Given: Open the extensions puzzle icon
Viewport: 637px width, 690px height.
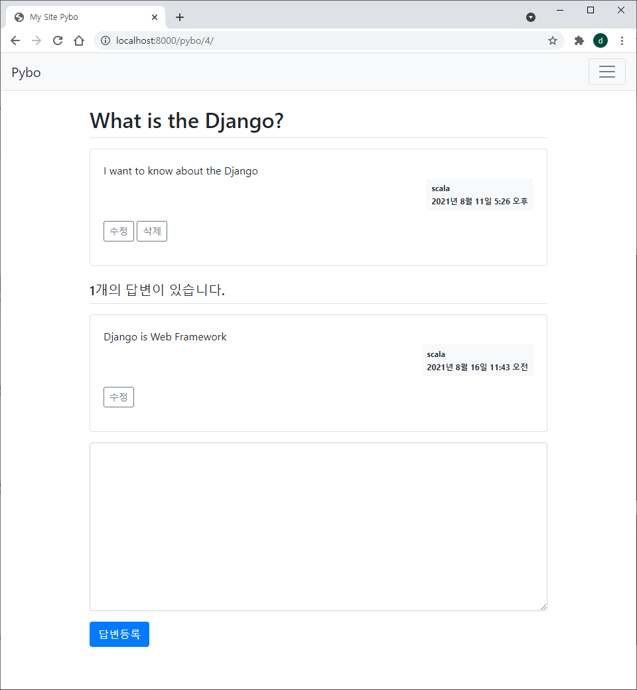Looking at the screenshot, I should 579,41.
